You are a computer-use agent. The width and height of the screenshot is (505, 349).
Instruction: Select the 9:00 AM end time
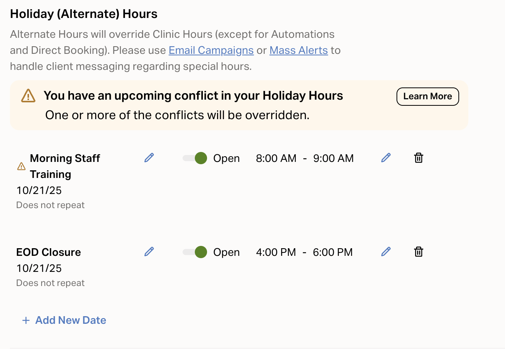coord(333,158)
